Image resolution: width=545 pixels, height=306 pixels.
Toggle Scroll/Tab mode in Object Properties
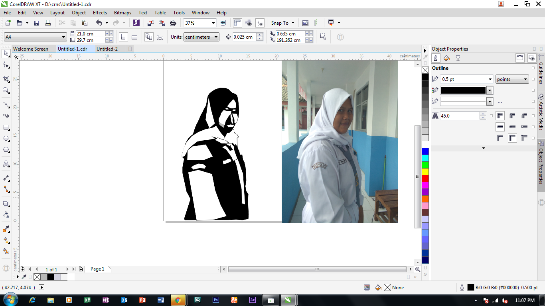point(520,58)
